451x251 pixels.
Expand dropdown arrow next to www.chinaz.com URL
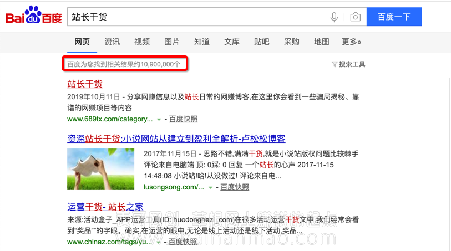click(x=158, y=242)
